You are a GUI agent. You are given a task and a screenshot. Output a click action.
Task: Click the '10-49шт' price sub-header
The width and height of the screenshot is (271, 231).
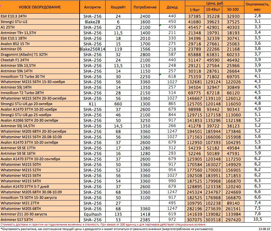[x=213, y=10]
